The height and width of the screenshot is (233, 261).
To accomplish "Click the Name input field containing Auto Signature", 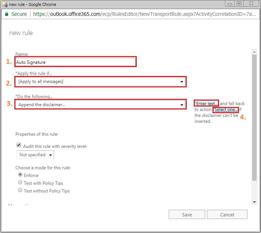I will [76, 62].
